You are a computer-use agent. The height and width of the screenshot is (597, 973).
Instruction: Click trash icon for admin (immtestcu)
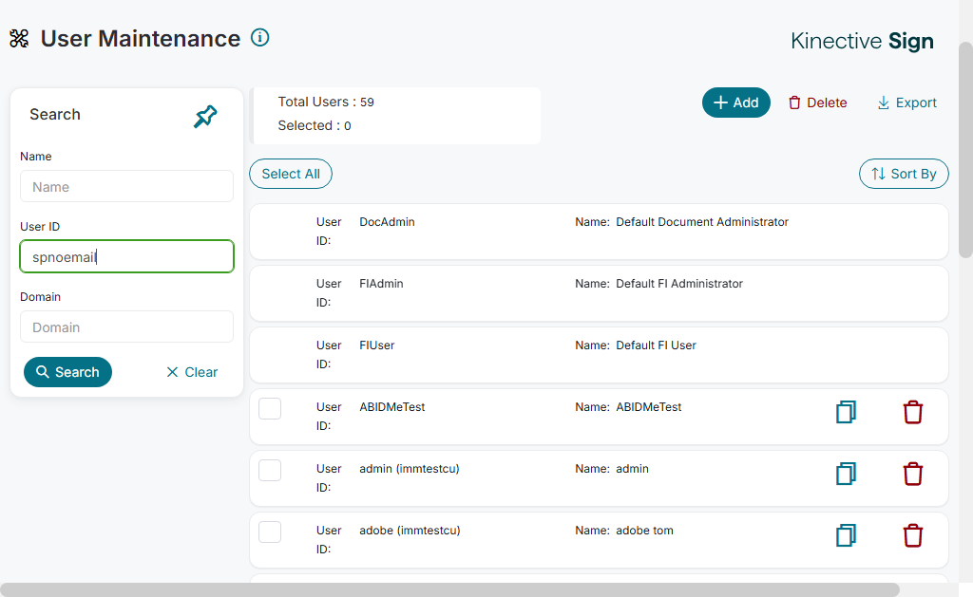pos(912,474)
